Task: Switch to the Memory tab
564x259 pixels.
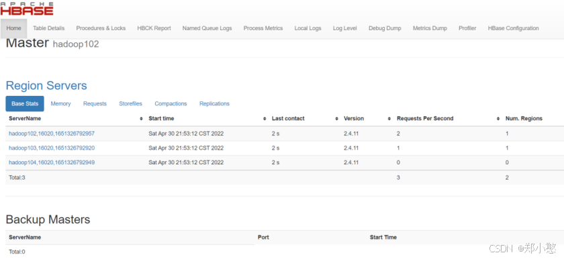Action: [x=60, y=104]
